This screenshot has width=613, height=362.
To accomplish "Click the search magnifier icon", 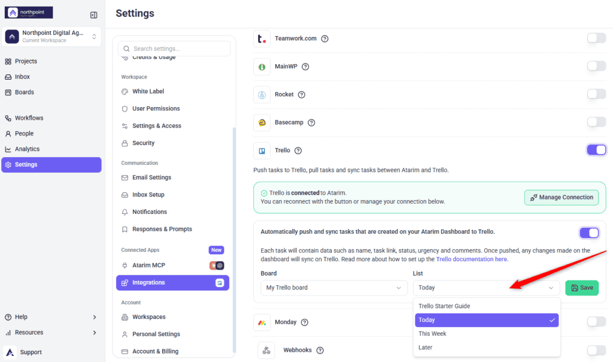I will tap(126, 49).
